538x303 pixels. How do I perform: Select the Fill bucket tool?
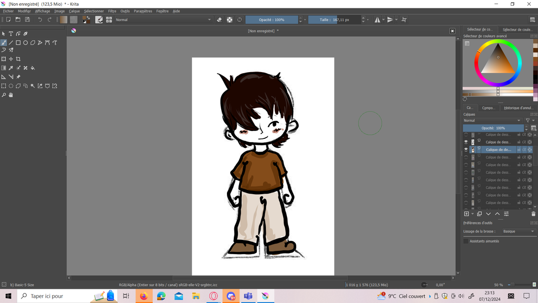tap(33, 68)
